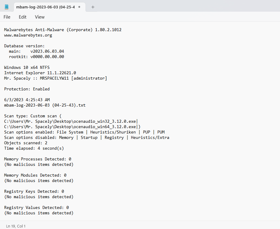Open the View menu

[x=40, y=17]
